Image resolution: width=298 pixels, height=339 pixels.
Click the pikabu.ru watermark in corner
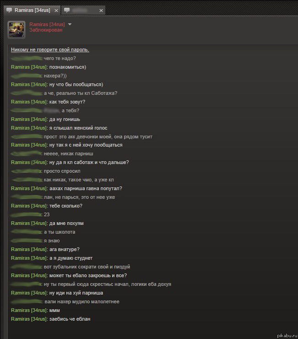click(x=286, y=335)
